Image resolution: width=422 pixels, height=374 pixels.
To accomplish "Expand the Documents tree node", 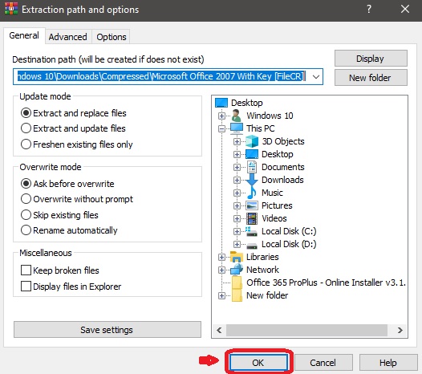I will pyautogui.click(x=237, y=167).
